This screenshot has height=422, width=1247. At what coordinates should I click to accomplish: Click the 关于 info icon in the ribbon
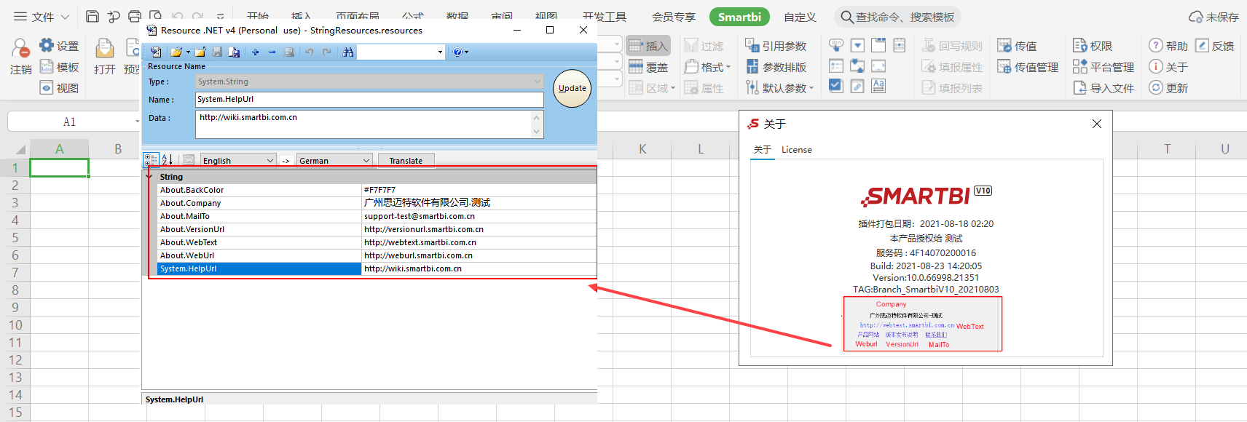[x=1156, y=67]
